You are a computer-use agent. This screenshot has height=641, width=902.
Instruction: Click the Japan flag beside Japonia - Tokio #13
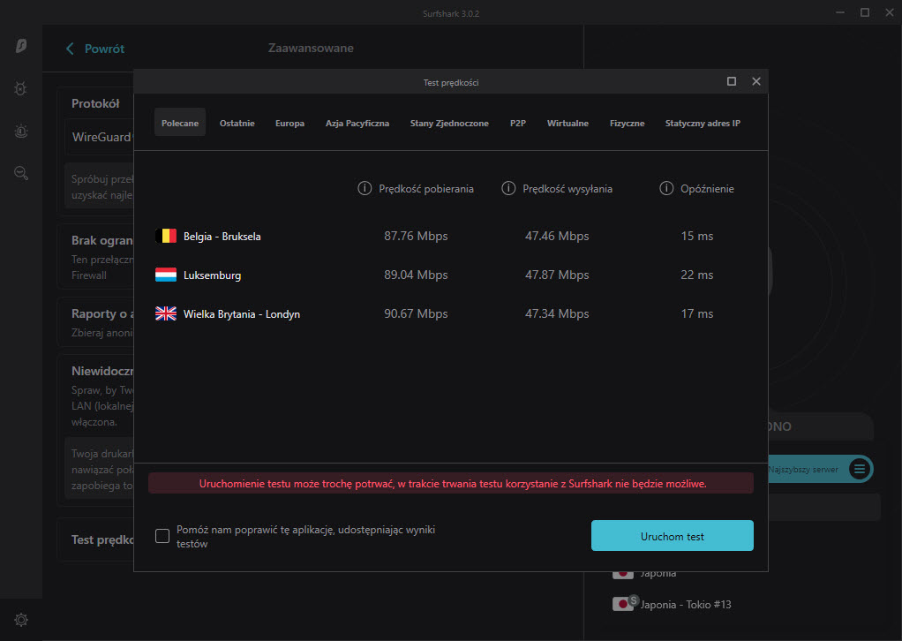click(623, 604)
